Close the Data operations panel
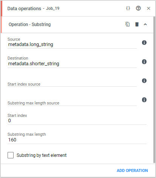Image resolution: width=156 pixels, height=178 pixels. [x=148, y=8]
